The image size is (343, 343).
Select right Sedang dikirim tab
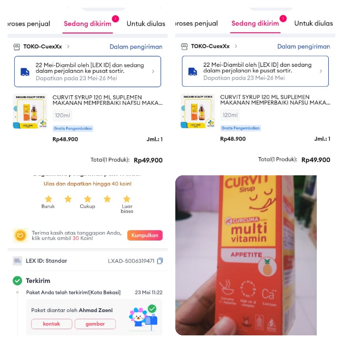[255, 23]
